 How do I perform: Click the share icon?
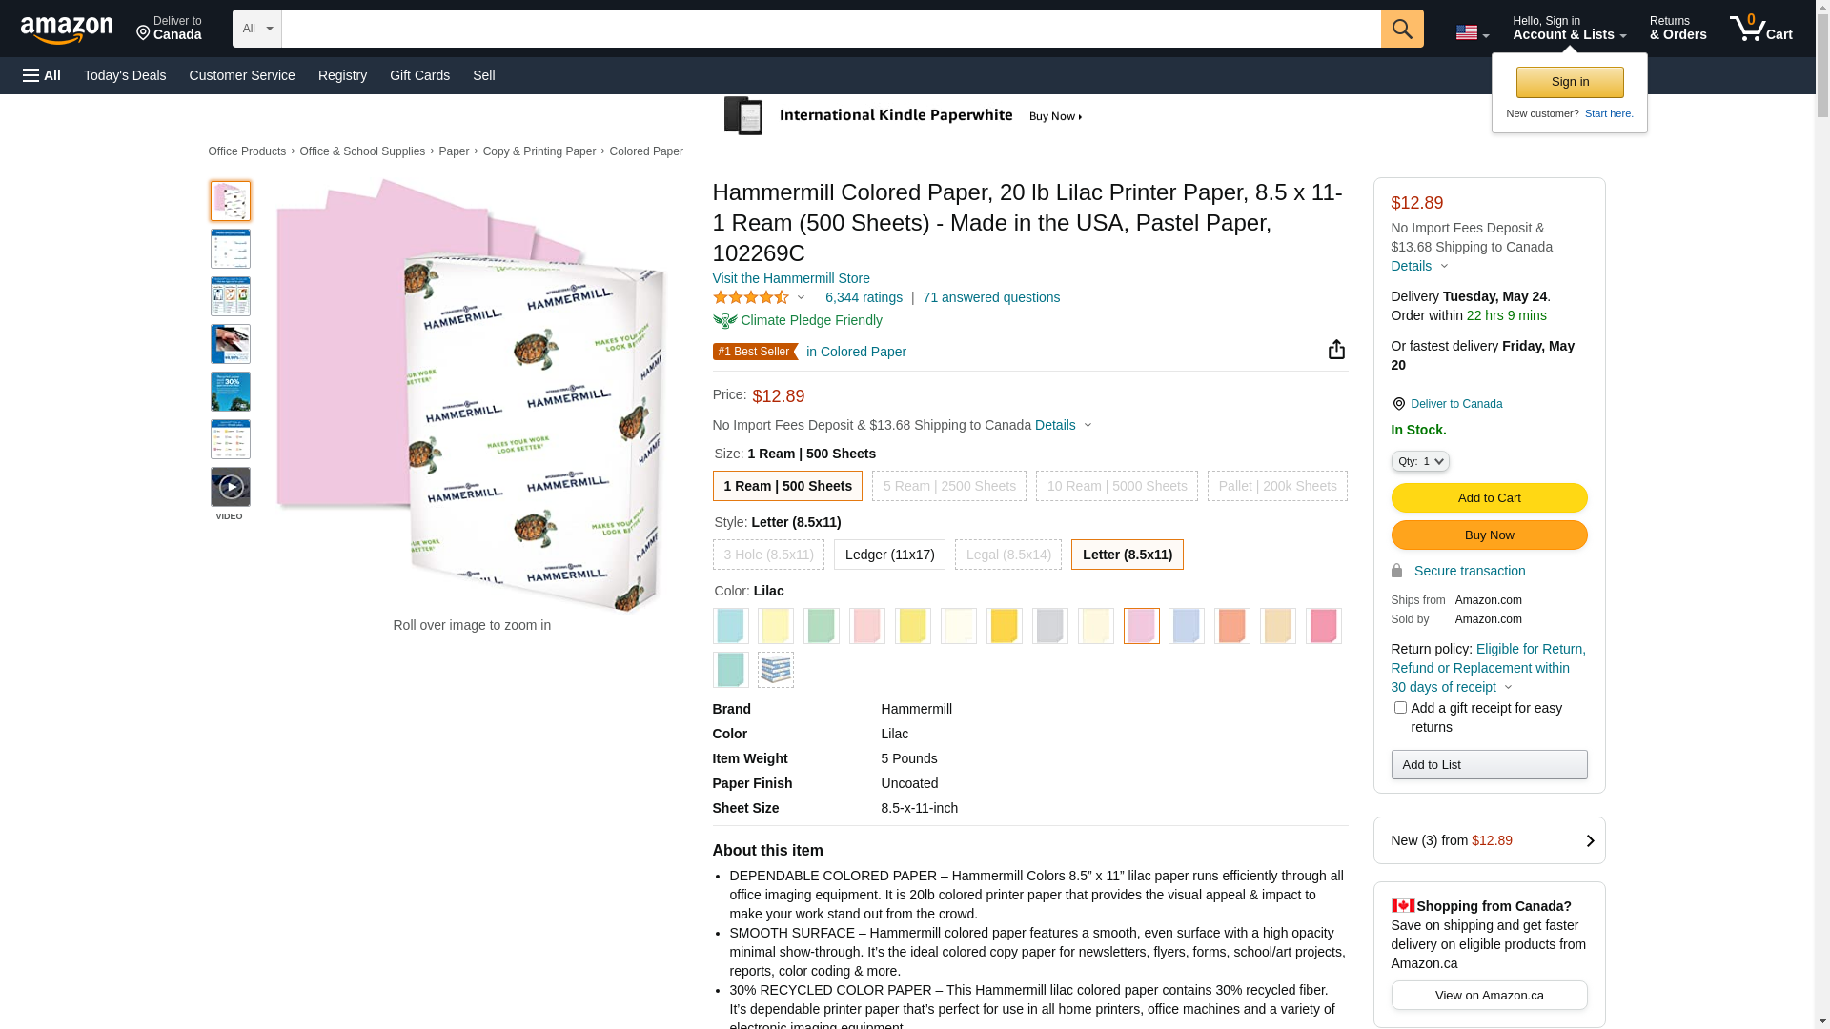click(1336, 350)
